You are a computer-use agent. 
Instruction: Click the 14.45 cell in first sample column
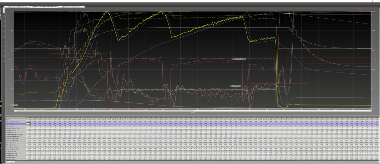(28, 153)
